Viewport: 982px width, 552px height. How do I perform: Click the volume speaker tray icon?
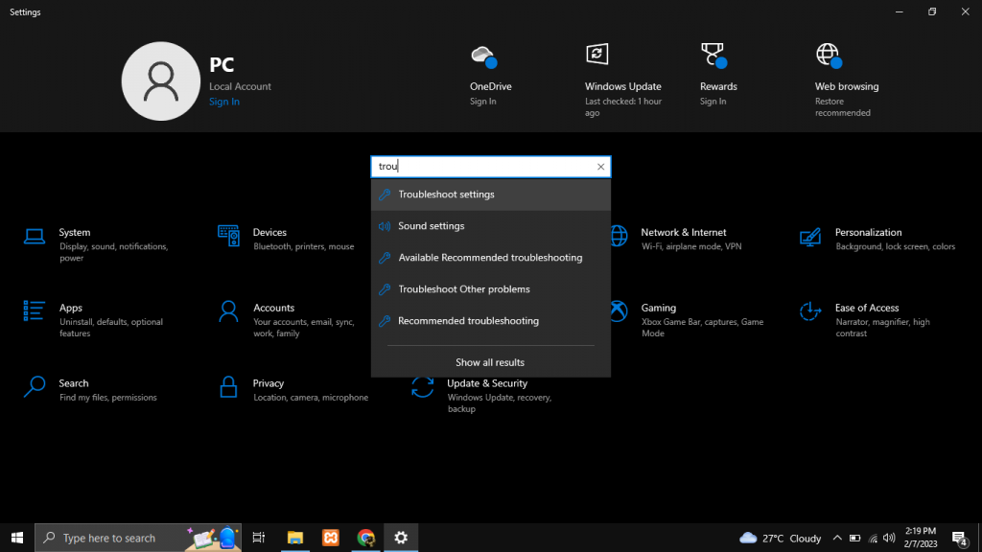889,539
